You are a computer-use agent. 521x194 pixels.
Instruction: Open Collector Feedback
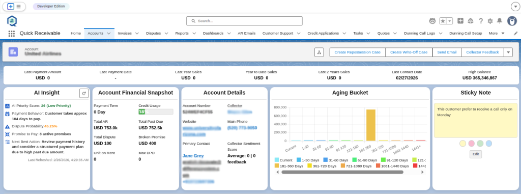pyautogui.click(x=482, y=52)
